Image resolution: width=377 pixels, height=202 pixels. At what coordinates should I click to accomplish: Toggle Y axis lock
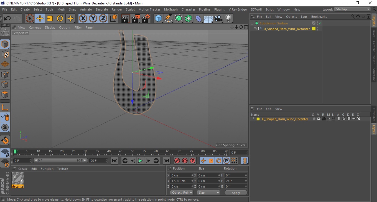[x=93, y=19]
